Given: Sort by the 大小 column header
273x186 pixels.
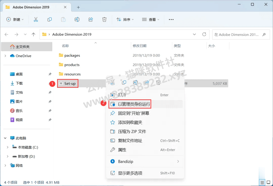Looking at the screenshot, I should (211, 46).
